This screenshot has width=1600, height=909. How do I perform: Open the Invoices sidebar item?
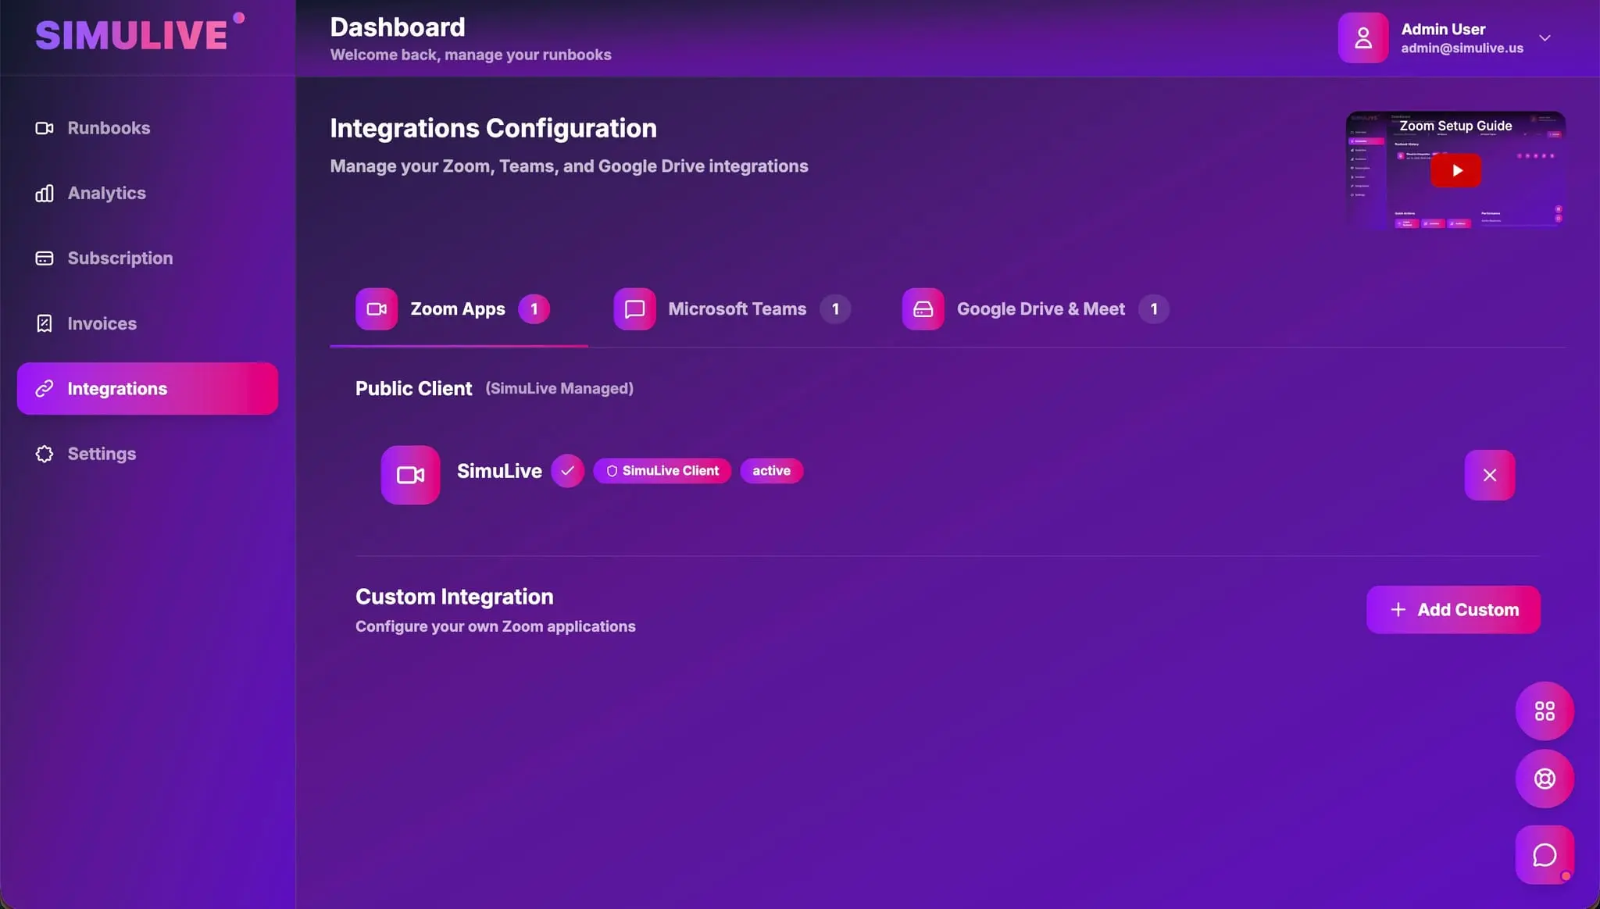click(147, 323)
